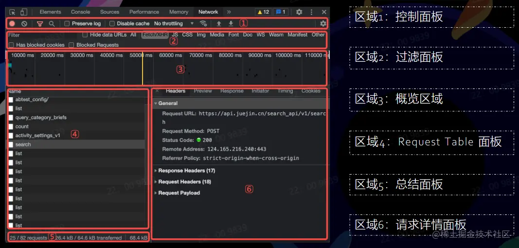The image size is (519, 248).
Task: Open the Initiator detail tab
Action: pos(261,91)
